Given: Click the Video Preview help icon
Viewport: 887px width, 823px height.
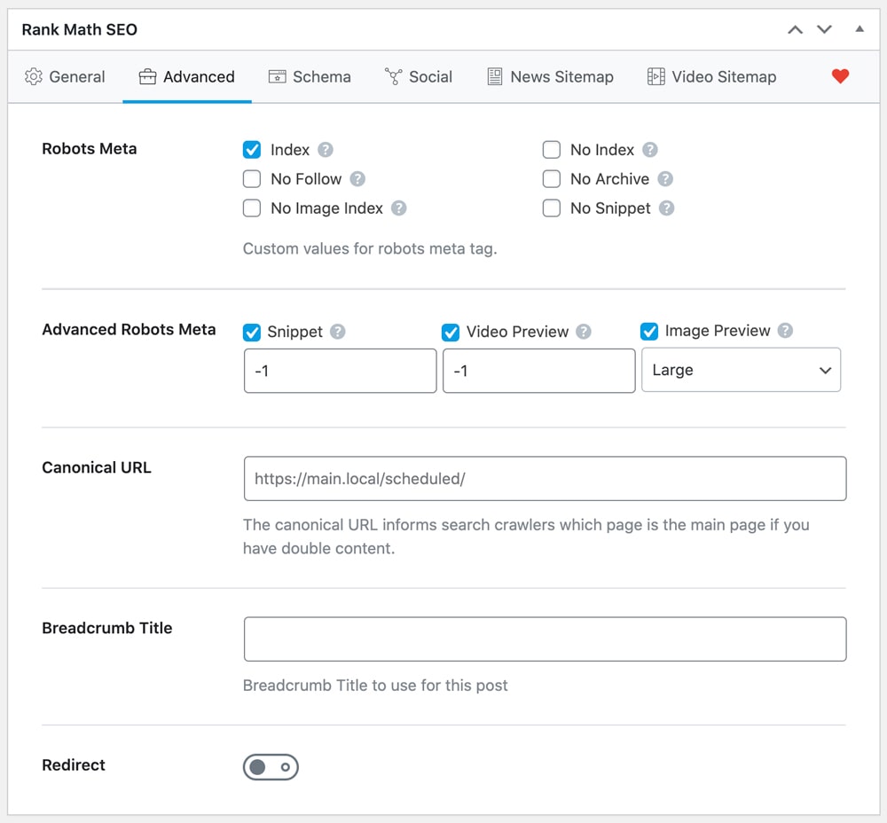Looking at the screenshot, I should pos(584,331).
